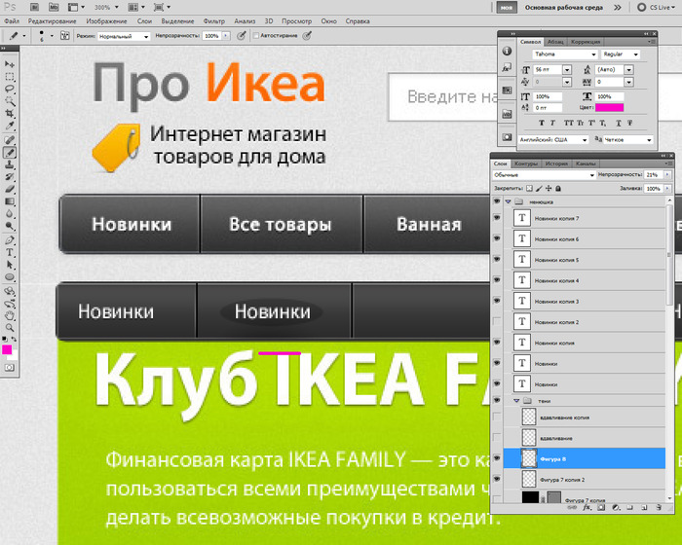This screenshot has height=545, width=682.
Task: Apply Faux Italic in Character panel
Action: coord(552,123)
